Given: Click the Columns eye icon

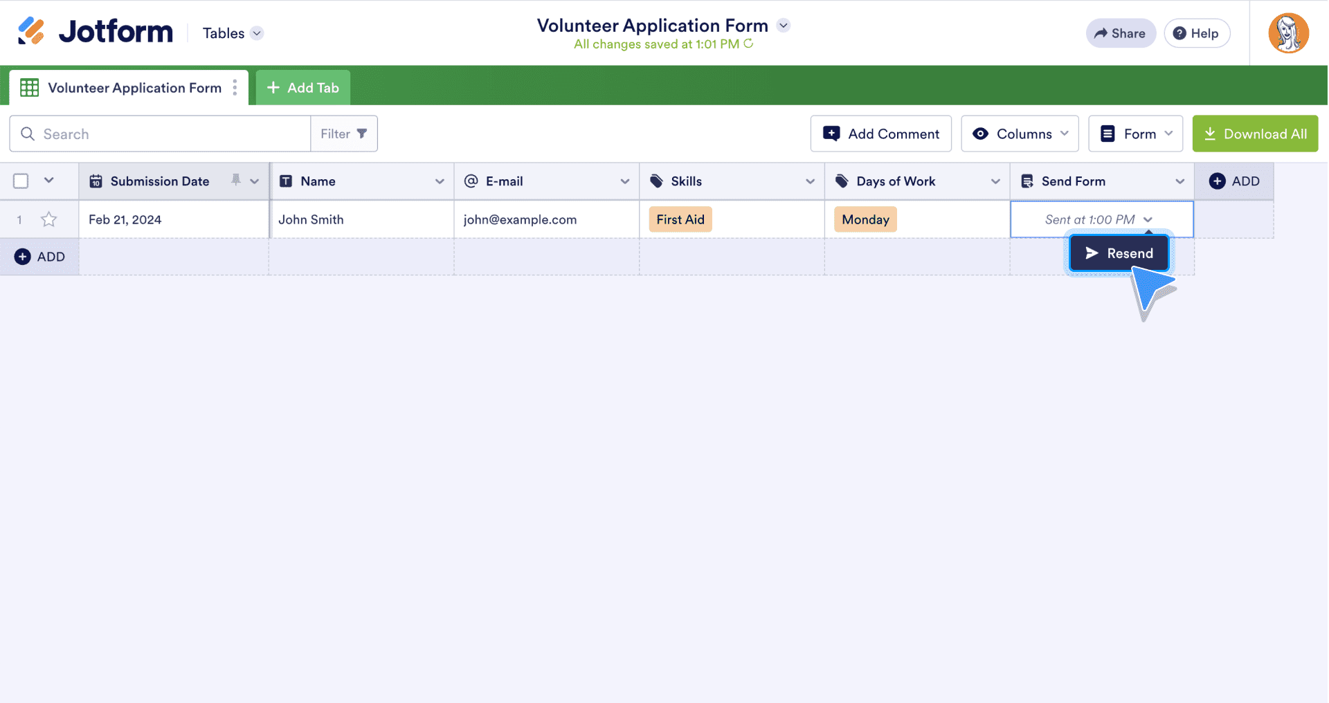Looking at the screenshot, I should click(980, 133).
